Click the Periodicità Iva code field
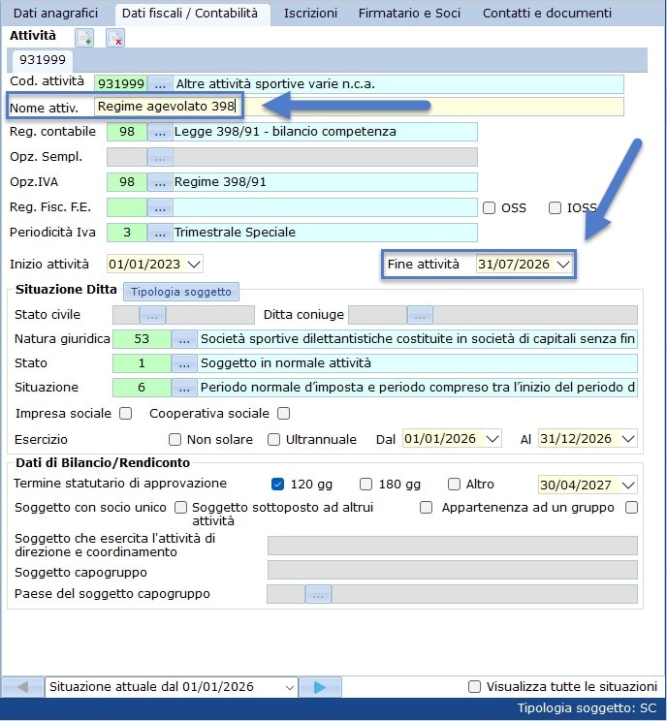This screenshot has height=721, width=667. 127,233
